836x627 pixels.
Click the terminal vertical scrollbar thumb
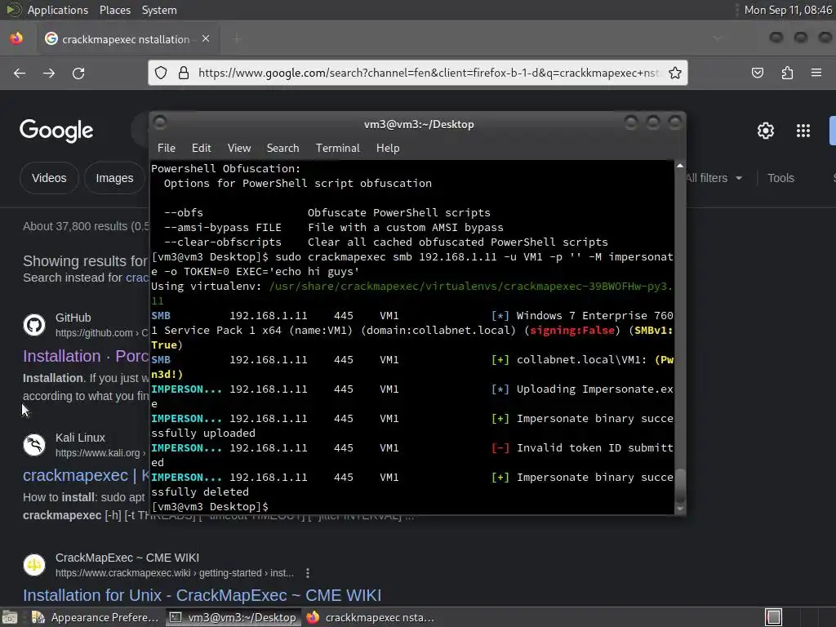680,487
